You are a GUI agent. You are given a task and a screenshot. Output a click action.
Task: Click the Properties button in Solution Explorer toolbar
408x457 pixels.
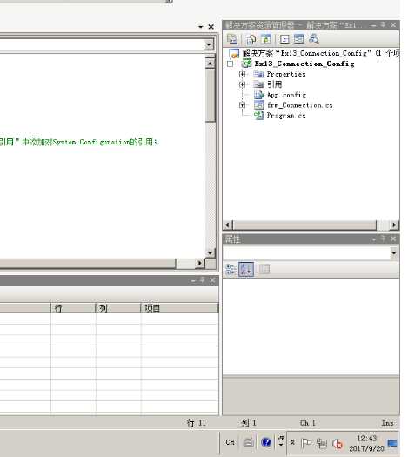[x=232, y=39]
